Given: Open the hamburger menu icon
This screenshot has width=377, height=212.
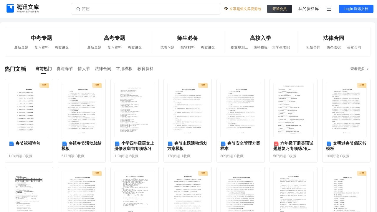Looking at the screenshot, I should click(329, 9).
